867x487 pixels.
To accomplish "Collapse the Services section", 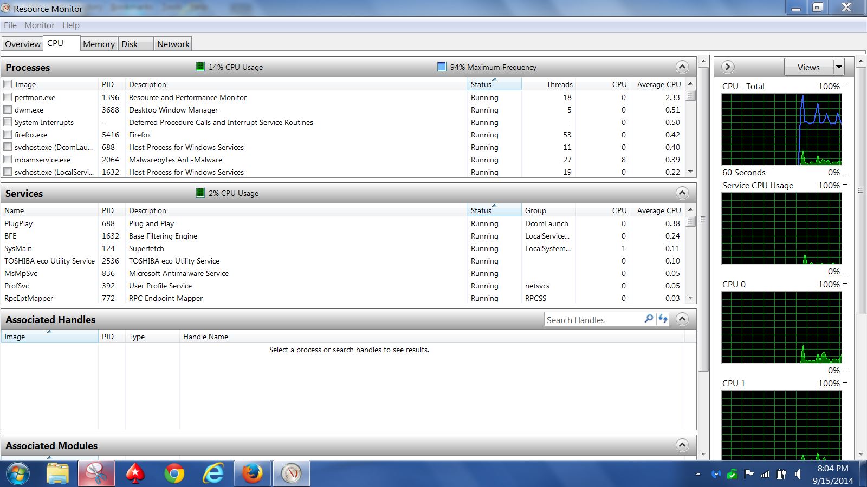I will [682, 193].
